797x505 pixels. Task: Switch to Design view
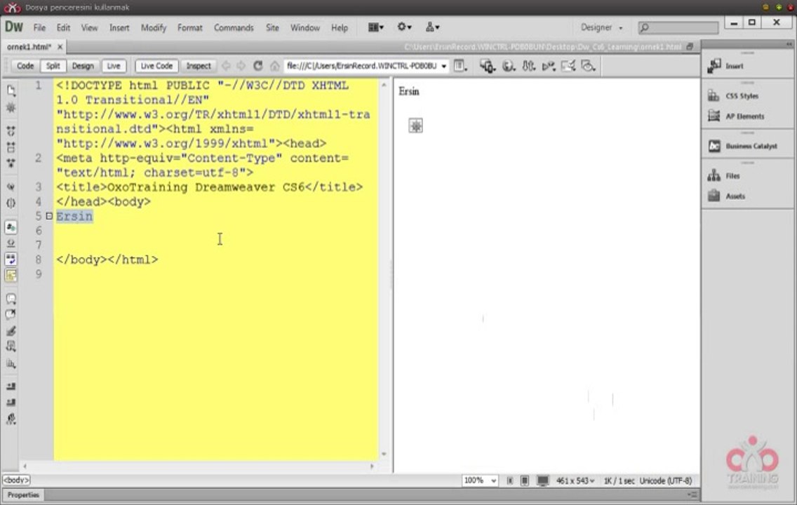(x=82, y=66)
